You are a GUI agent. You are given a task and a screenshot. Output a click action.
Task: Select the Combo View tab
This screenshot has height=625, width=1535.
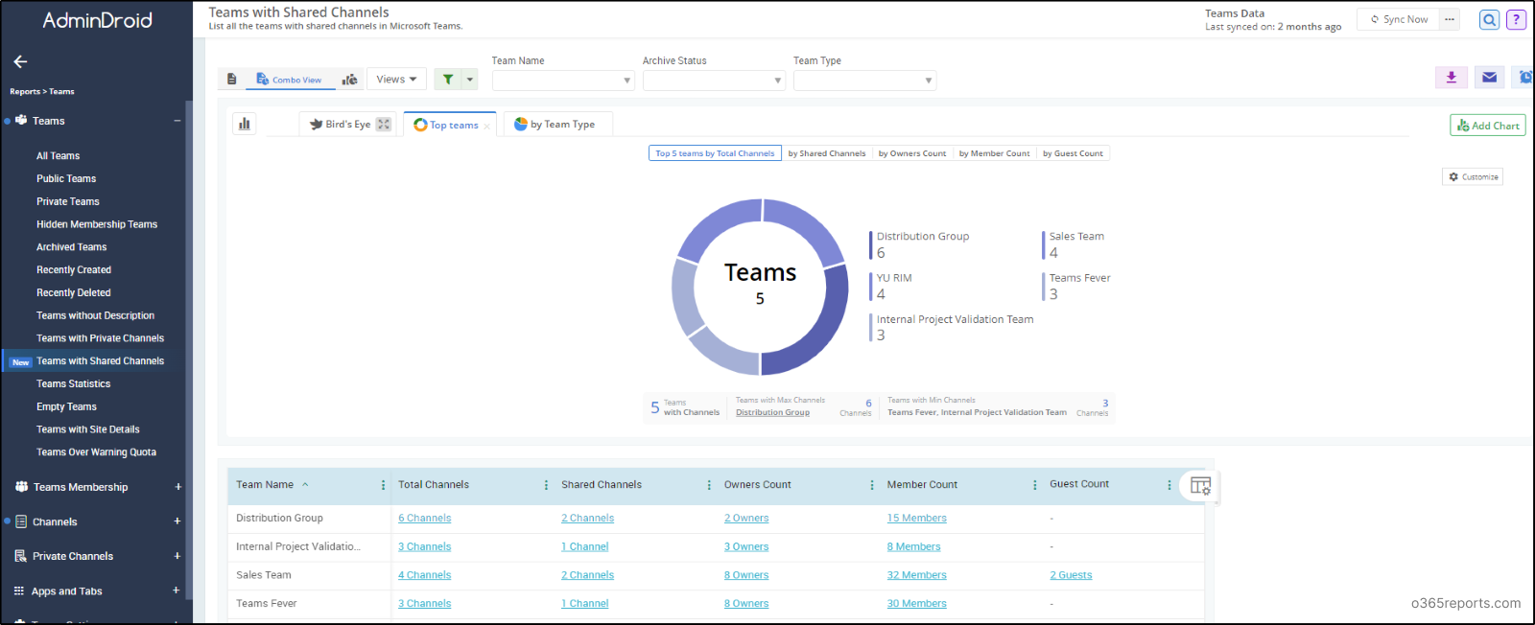(290, 80)
